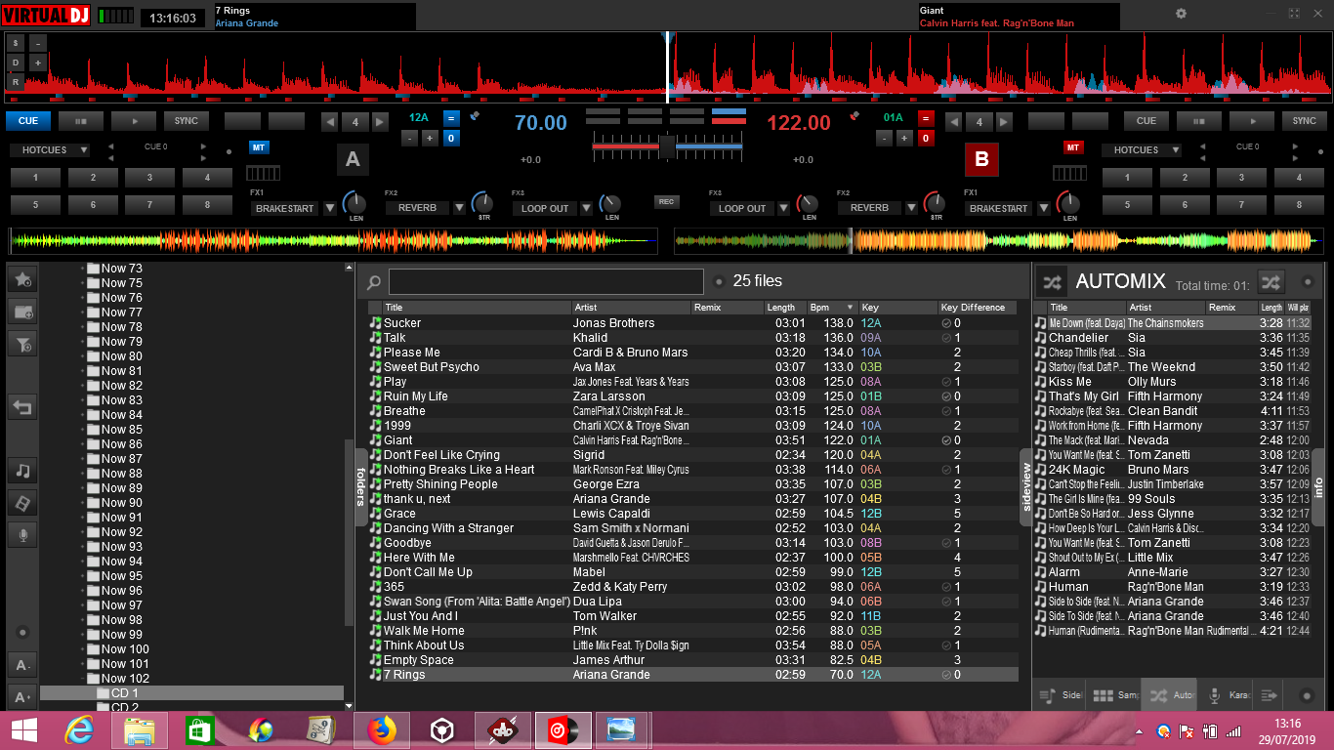Switch to the Karaoke tab
This screenshot has height=750, width=1334.
coord(1226,695)
